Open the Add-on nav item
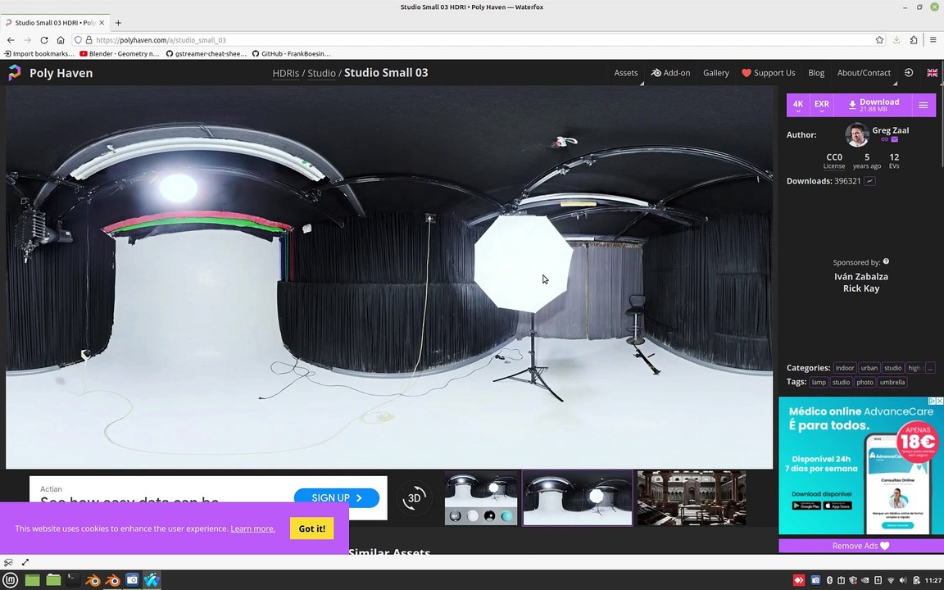This screenshot has width=944, height=590. pyautogui.click(x=670, y=73)
